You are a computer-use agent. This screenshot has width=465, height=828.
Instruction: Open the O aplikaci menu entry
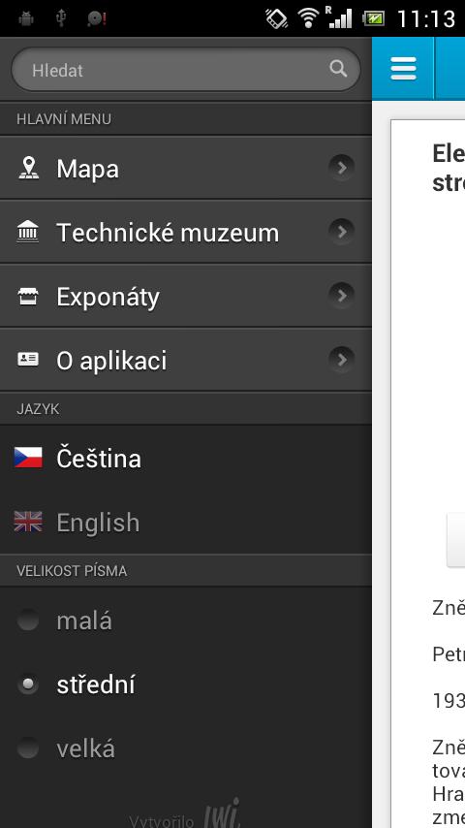pyautogui.click(x=186, y=360)
